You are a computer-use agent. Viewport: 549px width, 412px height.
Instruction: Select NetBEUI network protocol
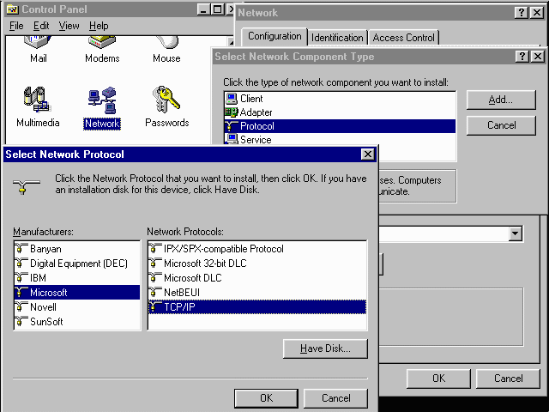[182, 293]
